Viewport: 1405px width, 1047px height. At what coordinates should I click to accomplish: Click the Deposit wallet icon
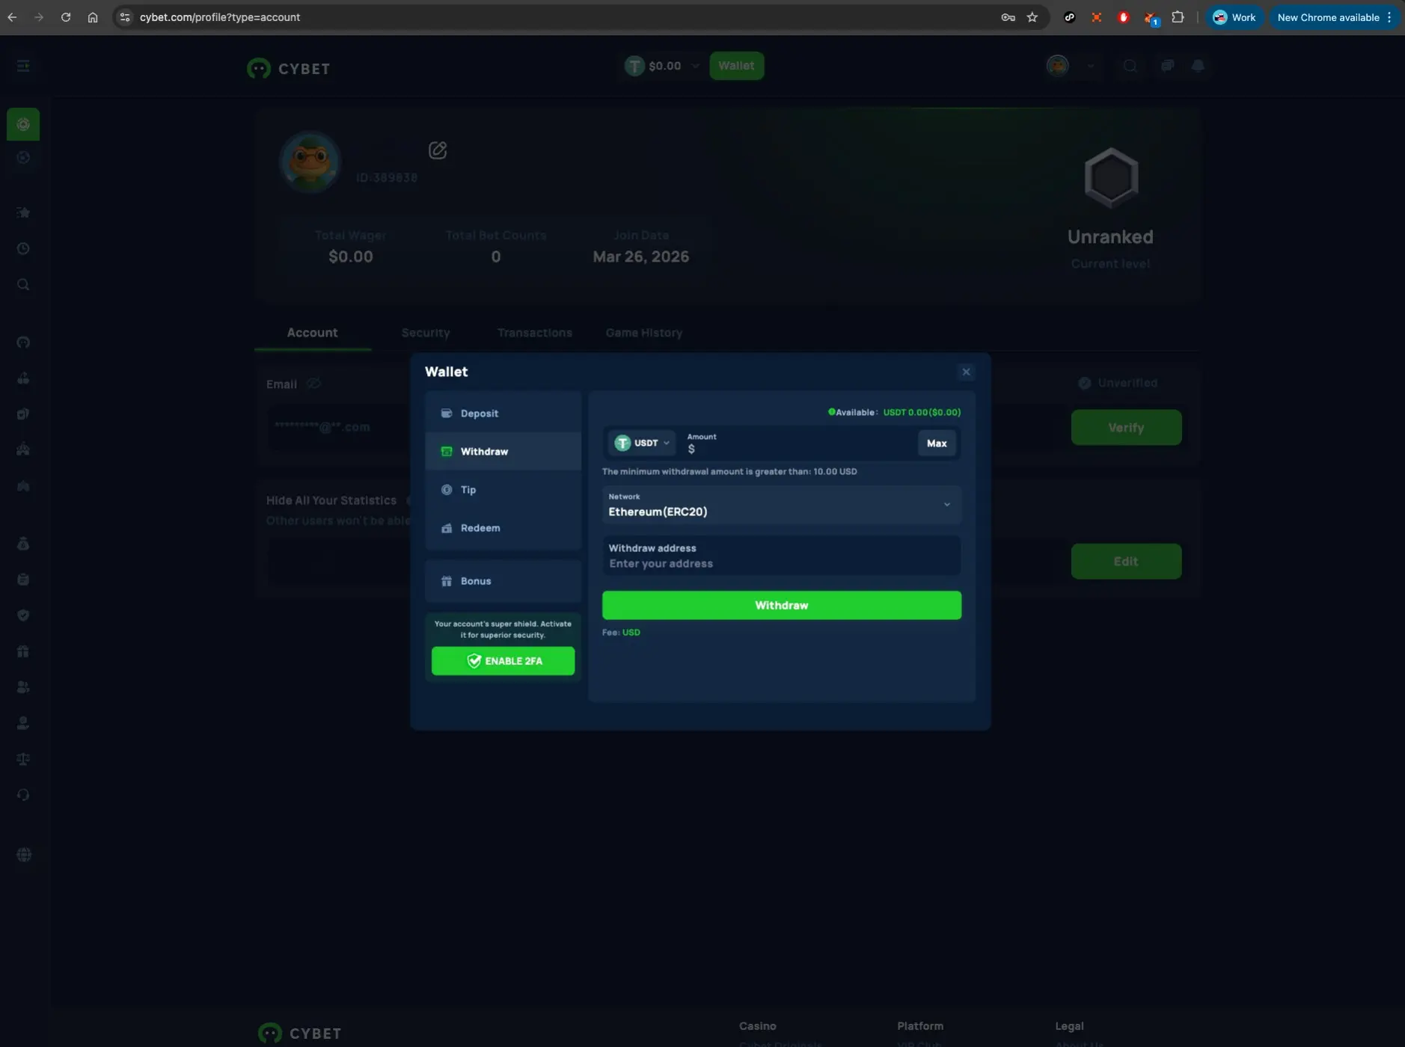tap(447, 413)
